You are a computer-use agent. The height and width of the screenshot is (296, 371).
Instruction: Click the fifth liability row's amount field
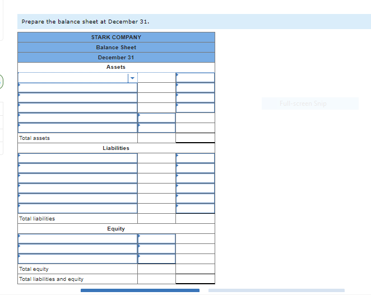tap(195, 199)
